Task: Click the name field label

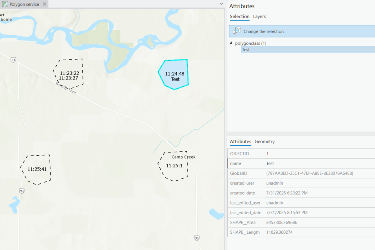Action: point(235,163)
